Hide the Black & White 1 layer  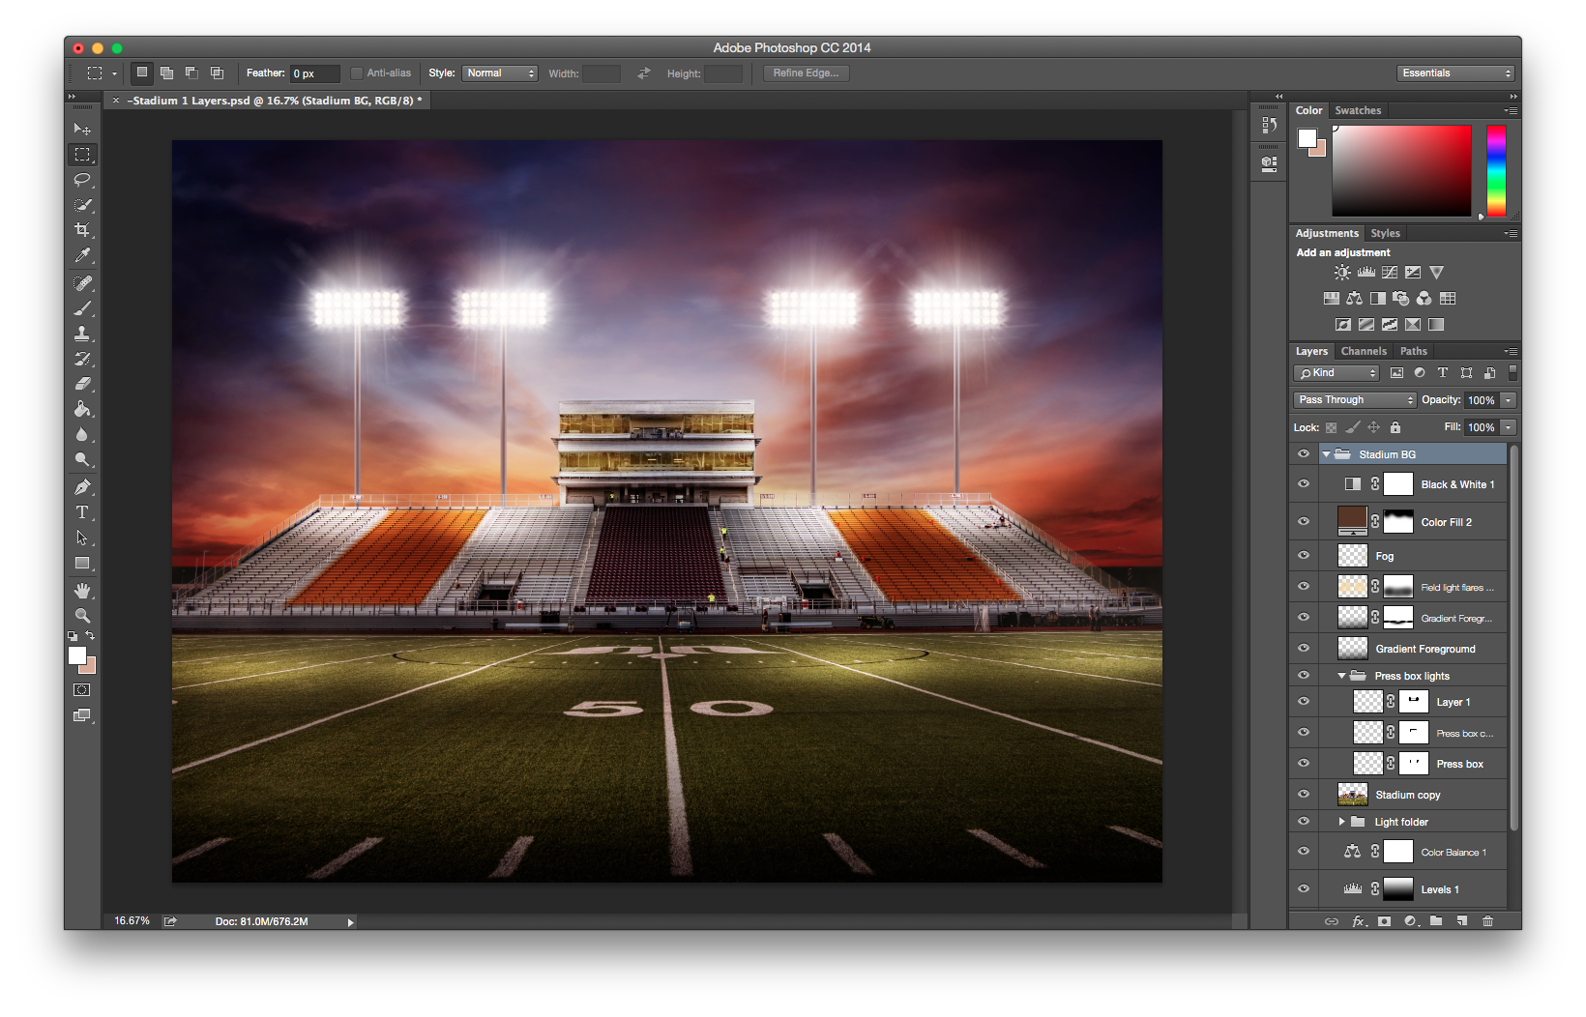pyautogui.click(x=1304, y=484)
